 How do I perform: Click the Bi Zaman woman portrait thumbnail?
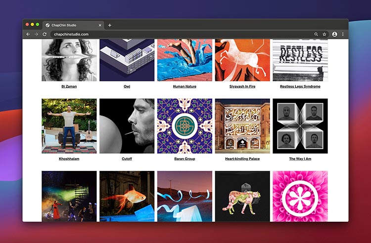coord(69,60)
